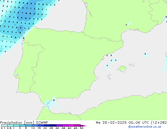Pick the legend swatch between 45 and 50
The image size is (167, 129).
77,126
